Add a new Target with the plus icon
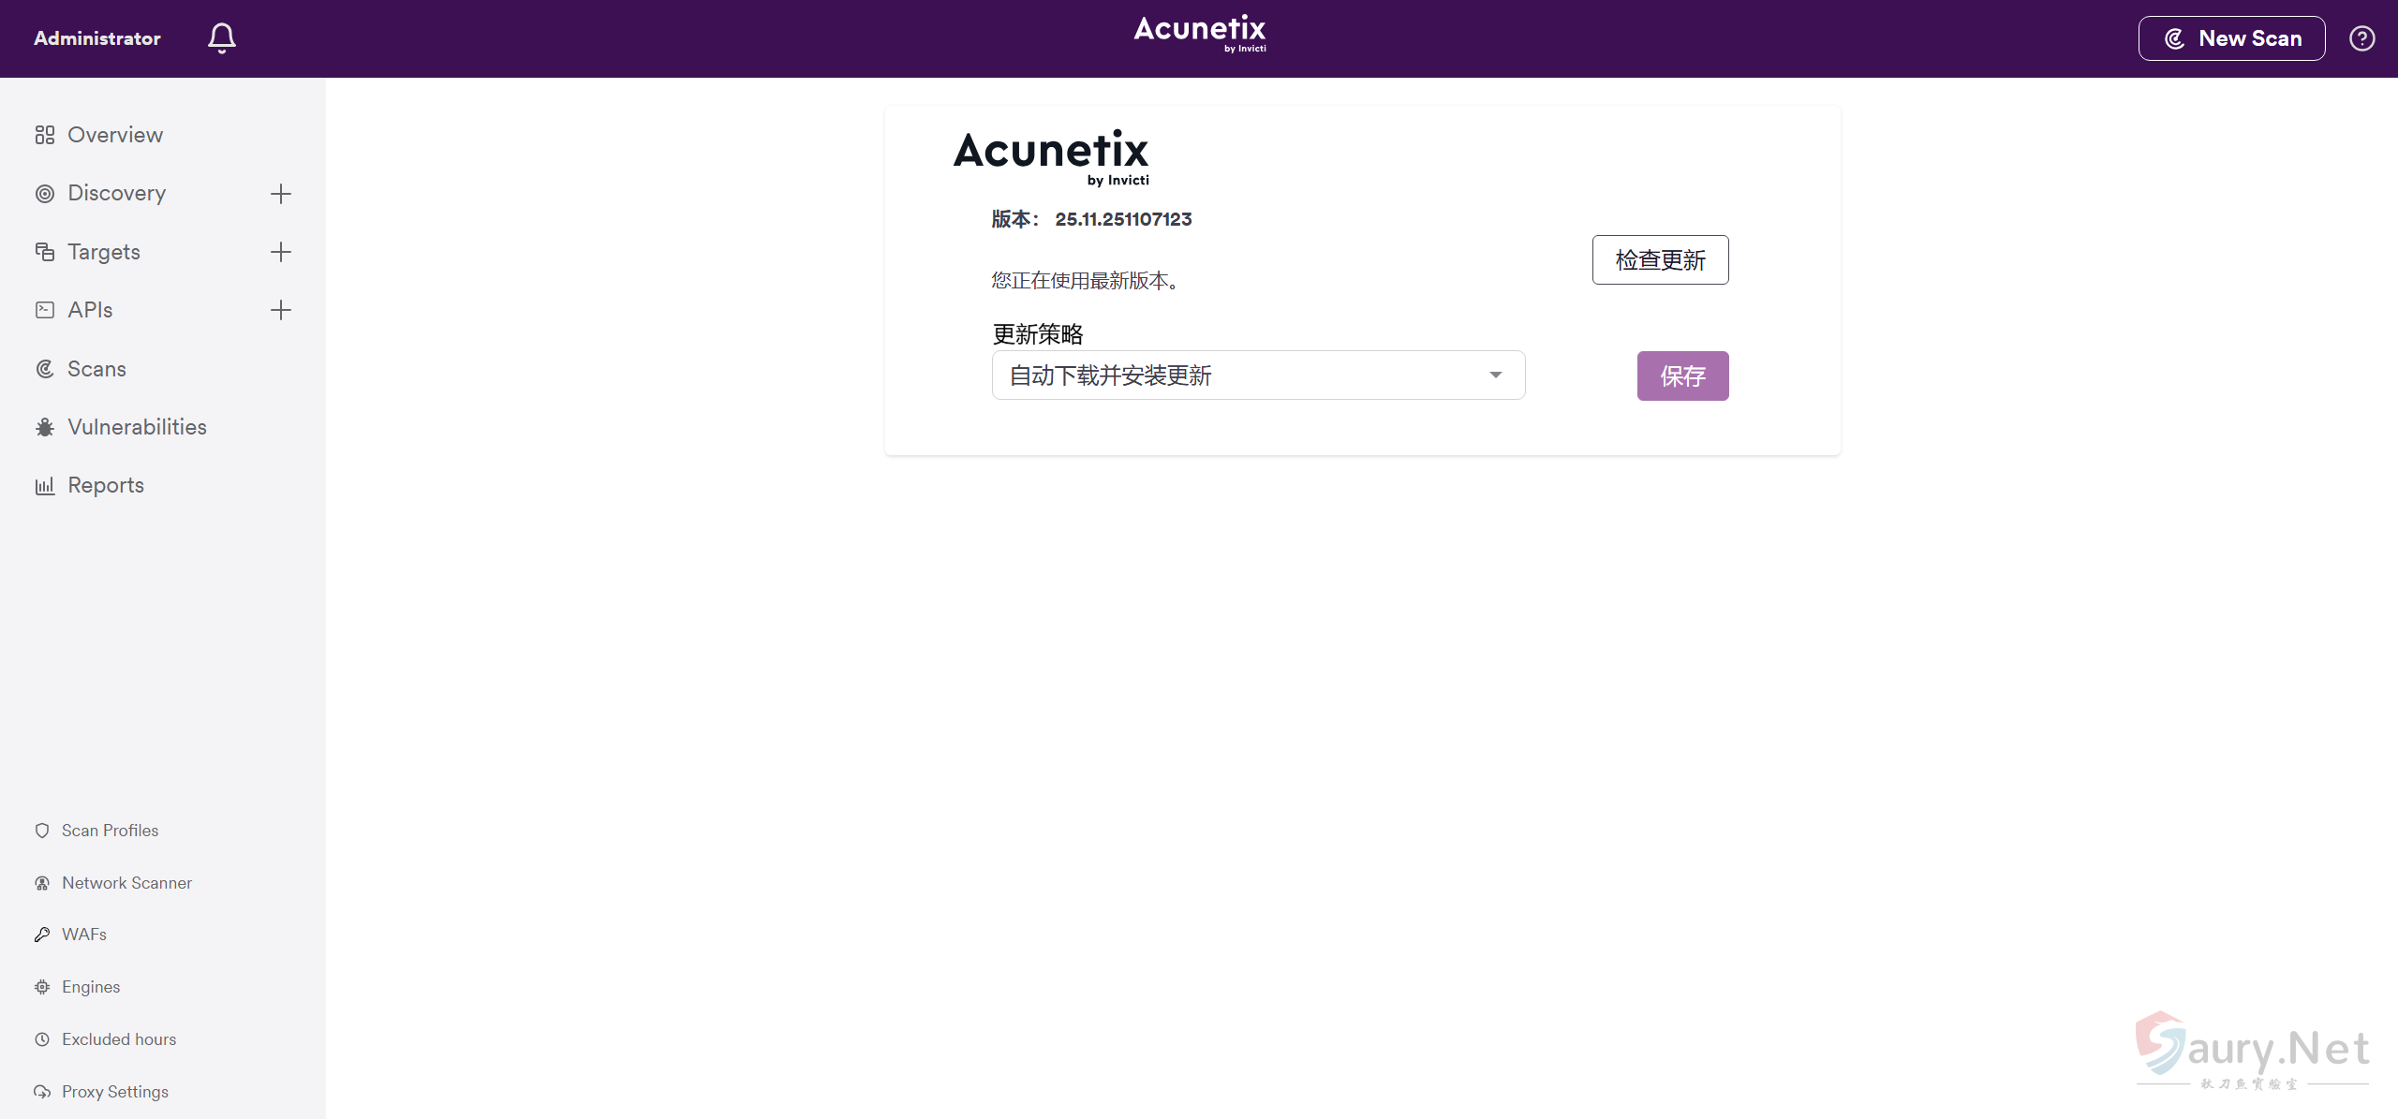This screenshot has height=1119, width=2398. 280,251
